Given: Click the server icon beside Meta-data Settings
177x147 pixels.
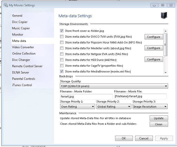Looking at the screenshot, I should click(164, 15).
